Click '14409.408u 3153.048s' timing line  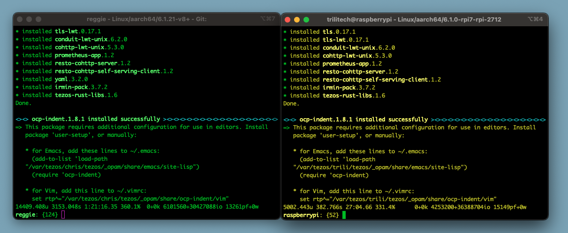[x=137, y=207]
